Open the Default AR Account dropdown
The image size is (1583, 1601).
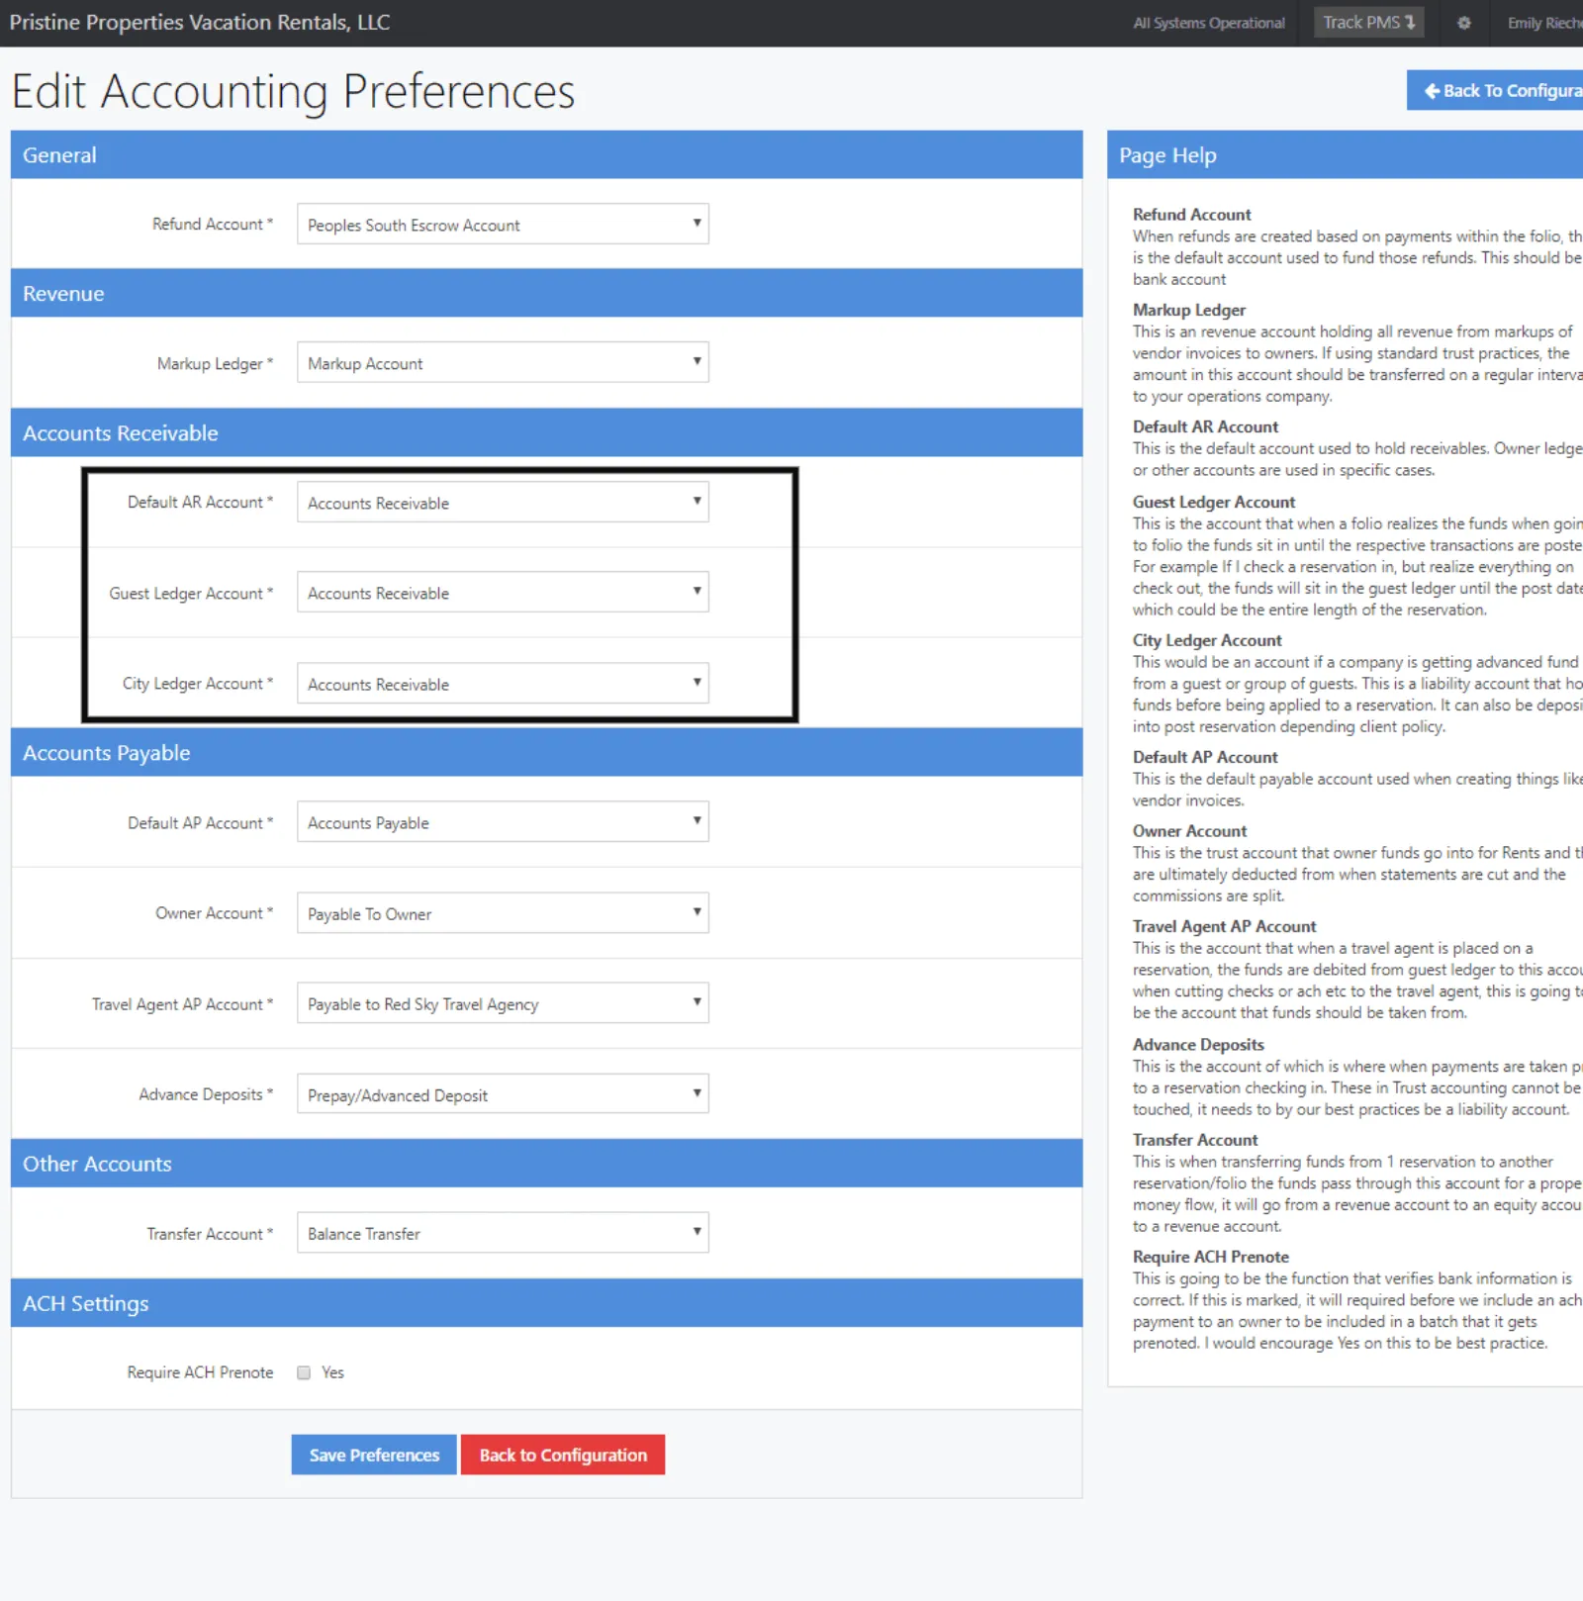(x=503, y=503)
